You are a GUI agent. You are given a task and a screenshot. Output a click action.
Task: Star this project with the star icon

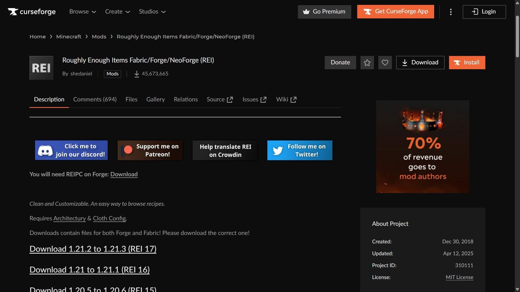367,63
